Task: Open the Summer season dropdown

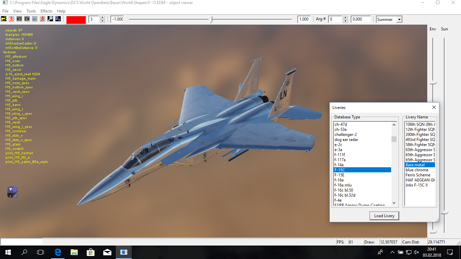Action: (x=399, y=20)
